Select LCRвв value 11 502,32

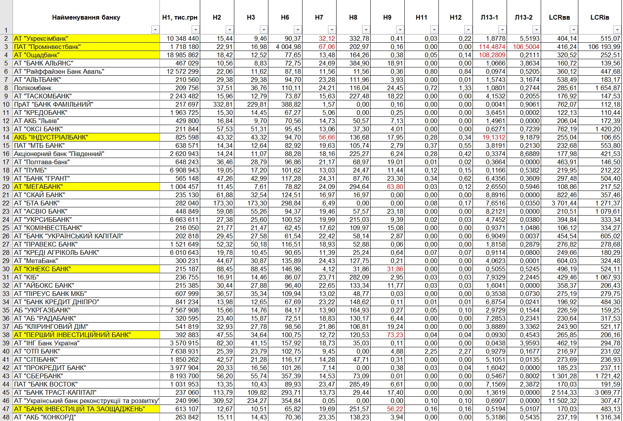point(560,401)
